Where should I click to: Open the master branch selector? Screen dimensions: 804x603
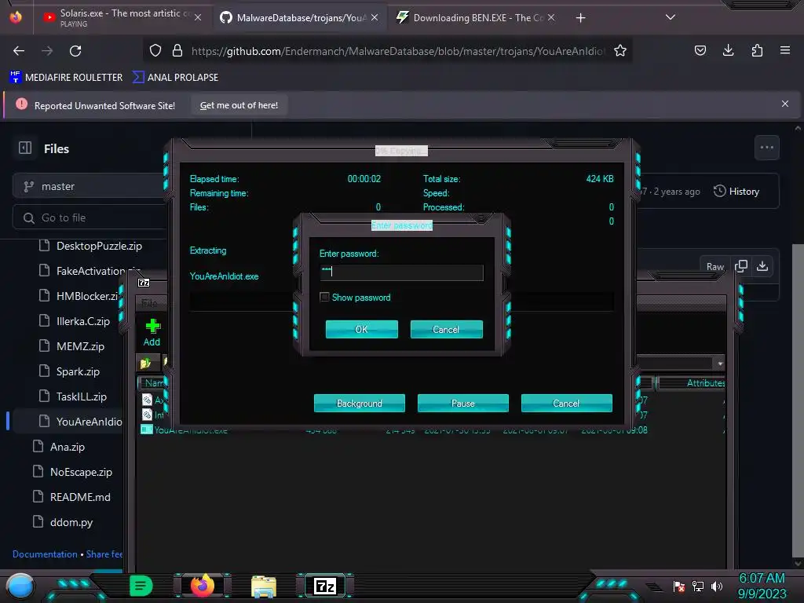(90, 186)
